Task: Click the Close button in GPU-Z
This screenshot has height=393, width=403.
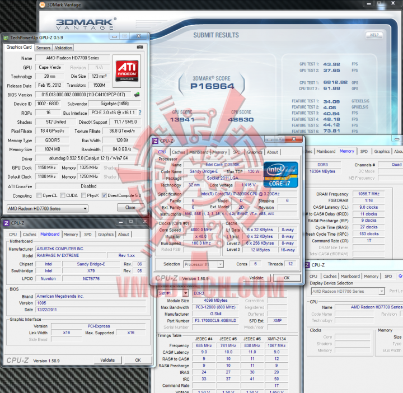Action: [130, 208]
